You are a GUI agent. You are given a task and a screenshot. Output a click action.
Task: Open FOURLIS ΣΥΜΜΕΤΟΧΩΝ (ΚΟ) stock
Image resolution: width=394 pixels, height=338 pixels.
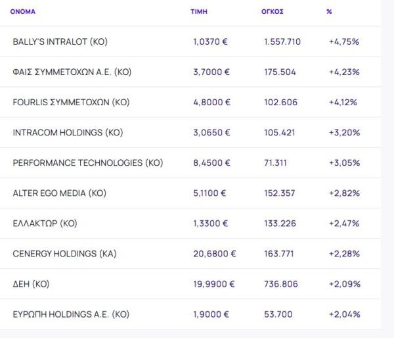click(x=71, y=102)
